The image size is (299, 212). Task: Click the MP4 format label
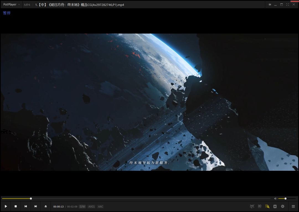pyautogui.click(x=27, y=5)
